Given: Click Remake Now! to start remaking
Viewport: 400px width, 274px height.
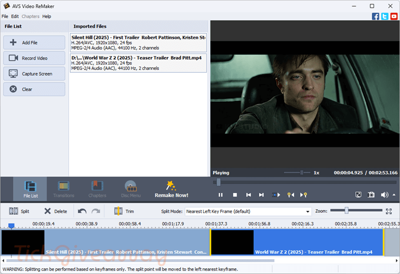Looking at the screenshot, I should pos(171,189).
